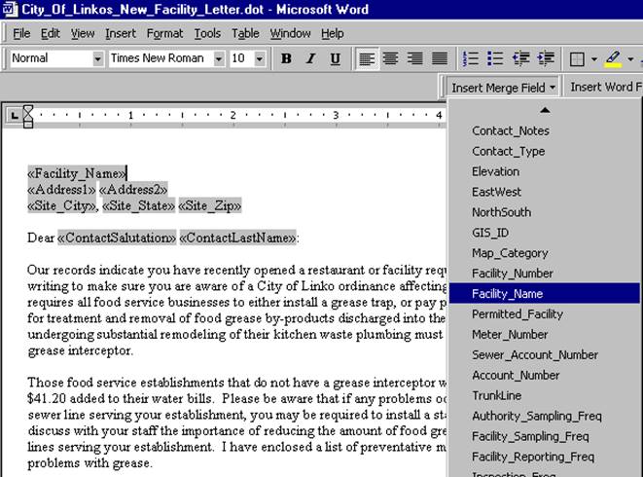This screenshot has width=643, height=477.
Task: Open the Insert menu
Action: [x=121, y=33]
